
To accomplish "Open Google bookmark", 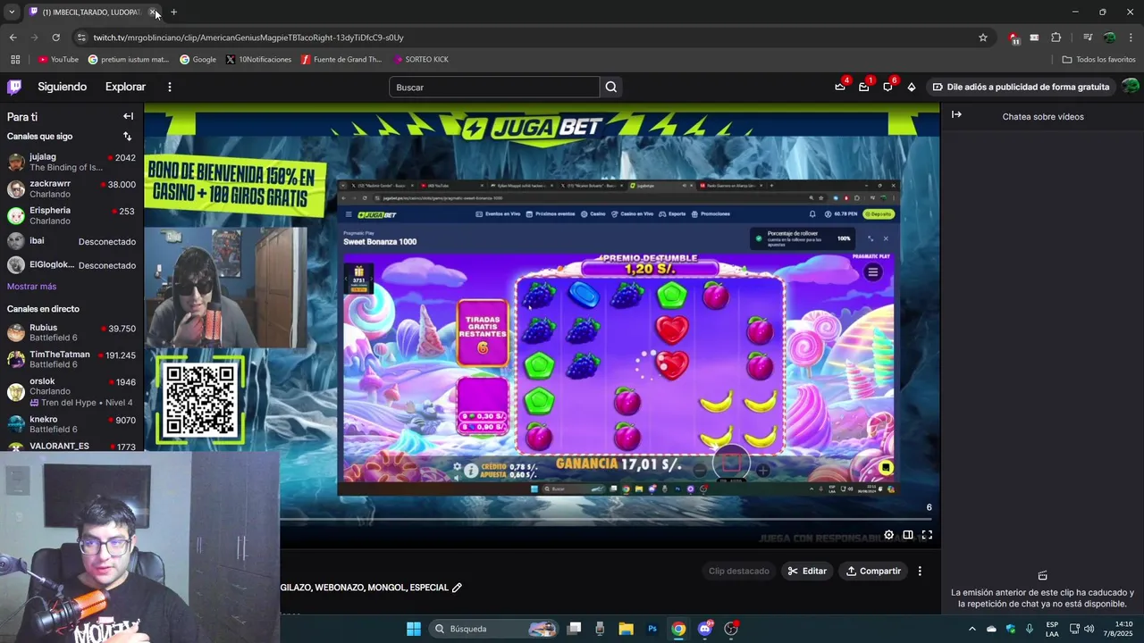I will pyautogui.click(x=198, y=60).
